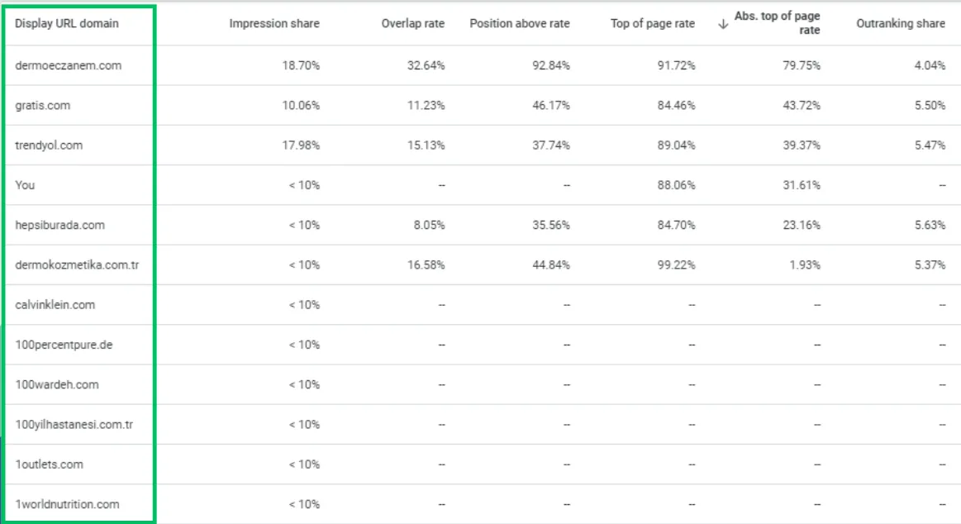Image resolution: width=961 pixels, height=524 pixels.
Task: Open the hepsiburada.com domain entry
Action: (59, 225)
